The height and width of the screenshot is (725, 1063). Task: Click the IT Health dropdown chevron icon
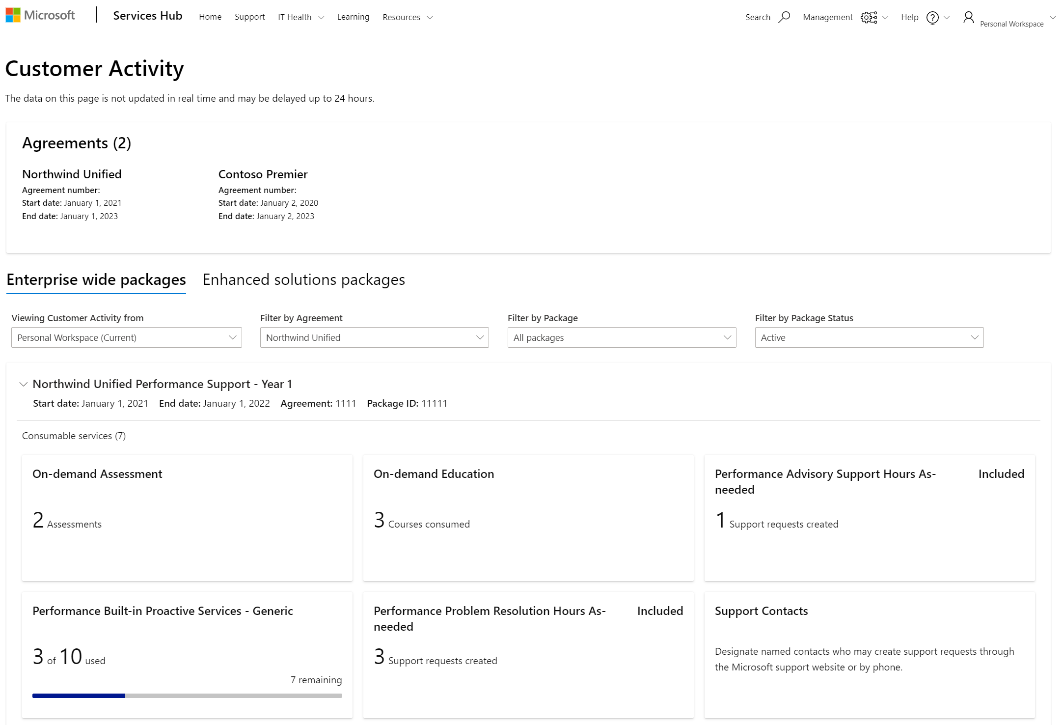(x=321, y=17)
